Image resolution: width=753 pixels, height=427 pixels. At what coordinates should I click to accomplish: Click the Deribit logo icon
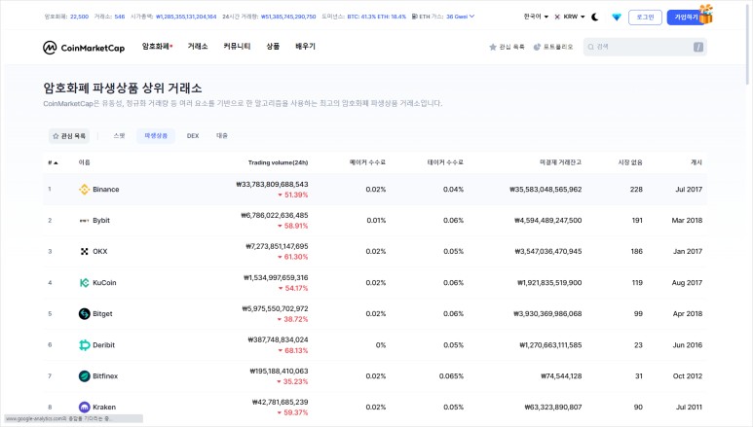point(85,345)
